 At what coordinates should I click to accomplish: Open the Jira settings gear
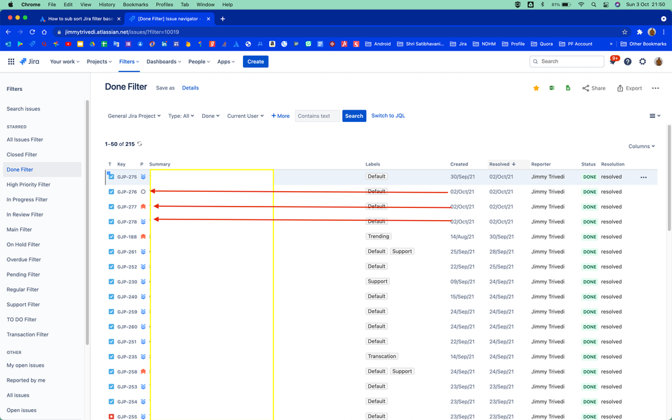[642, 61]
